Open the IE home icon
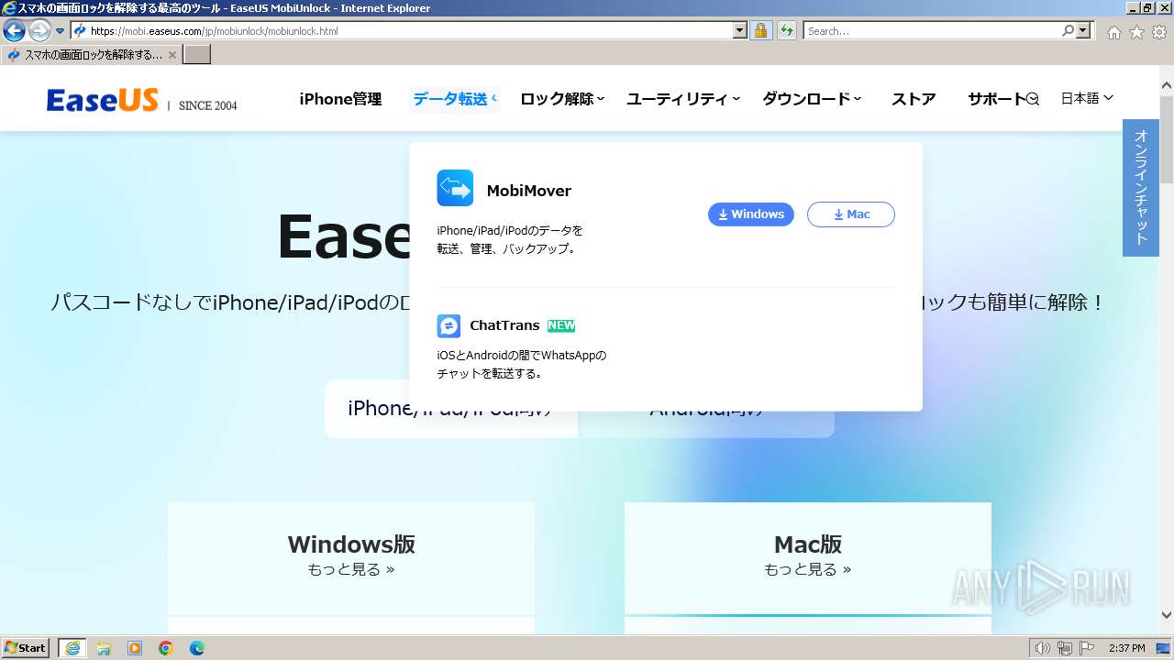Screen dimensions: 1174x660 click(1113, 32)
